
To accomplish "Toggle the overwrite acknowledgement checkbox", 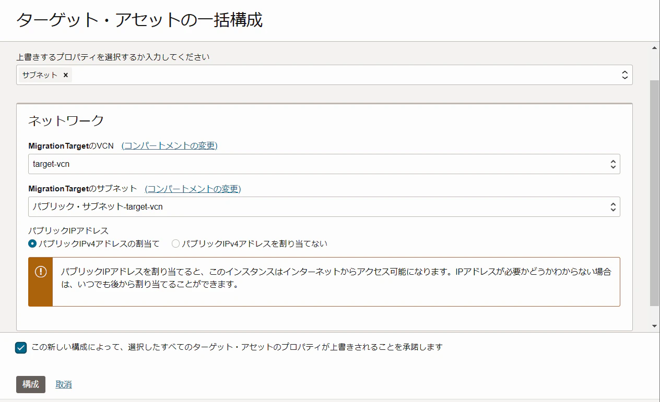I will pyautogui.click(x=21, y=348).
